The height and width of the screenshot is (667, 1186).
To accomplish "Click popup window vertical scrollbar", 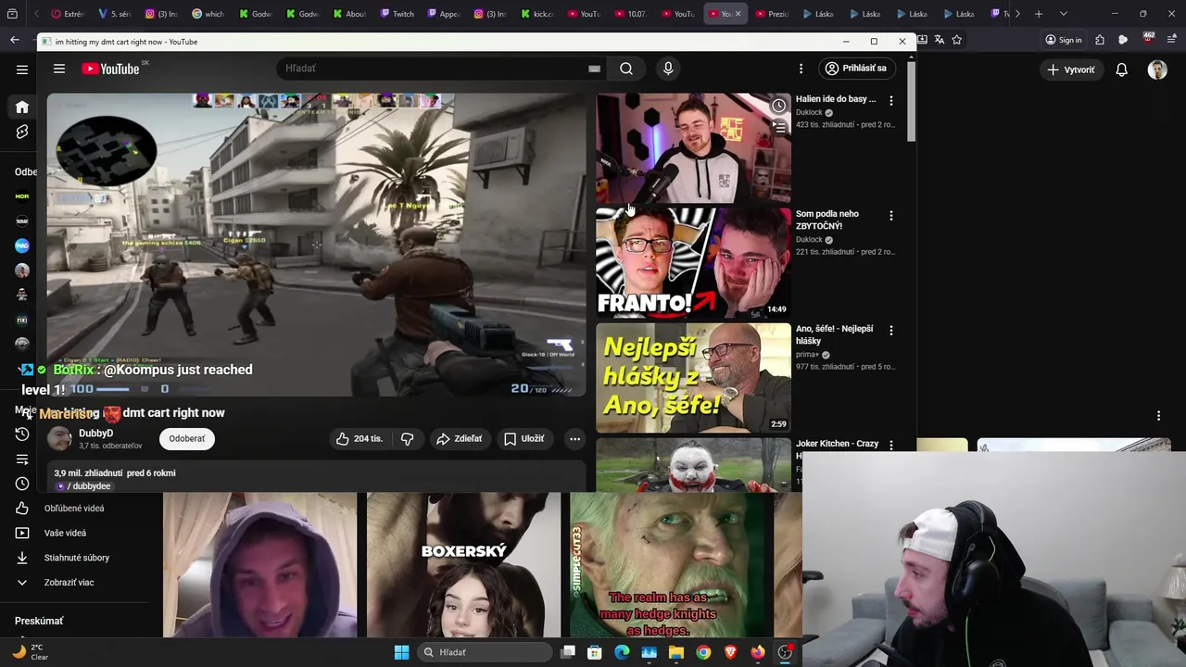I will point(911,100).
